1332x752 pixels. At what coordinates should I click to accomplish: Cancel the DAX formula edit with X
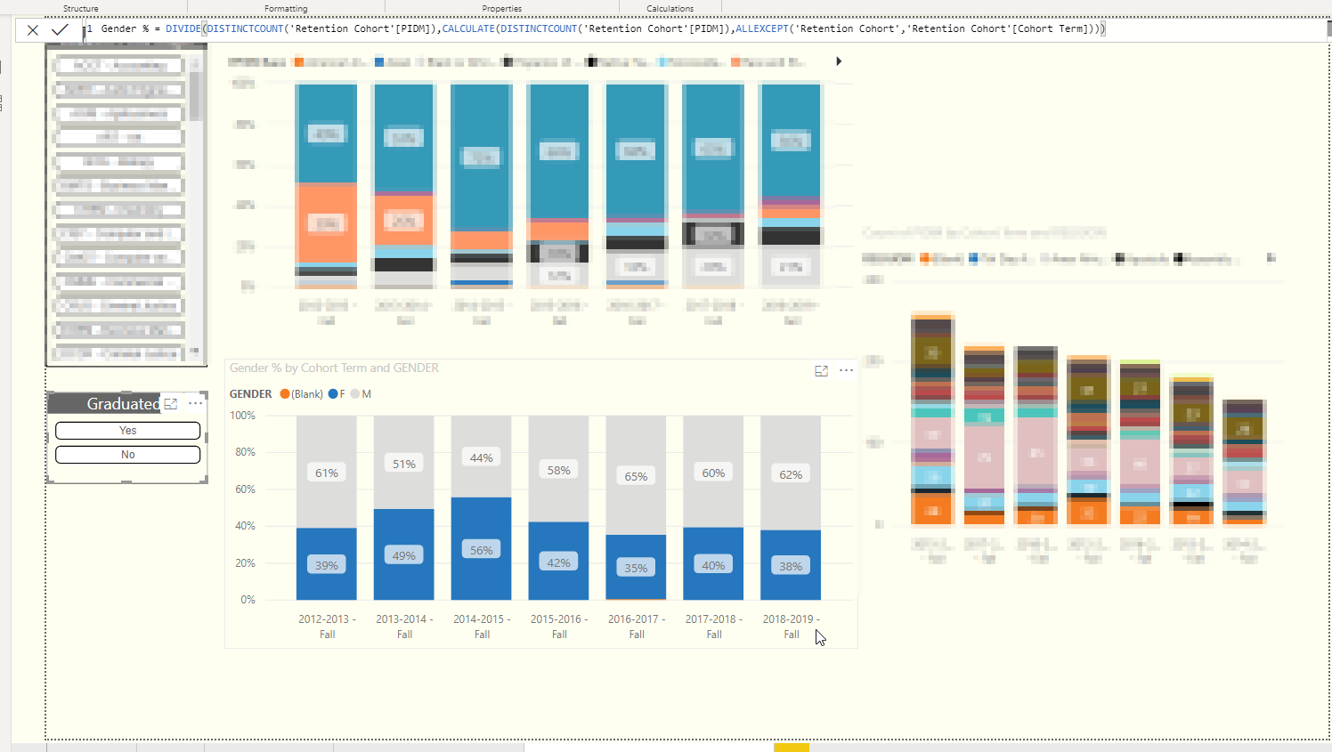point(33,30)
